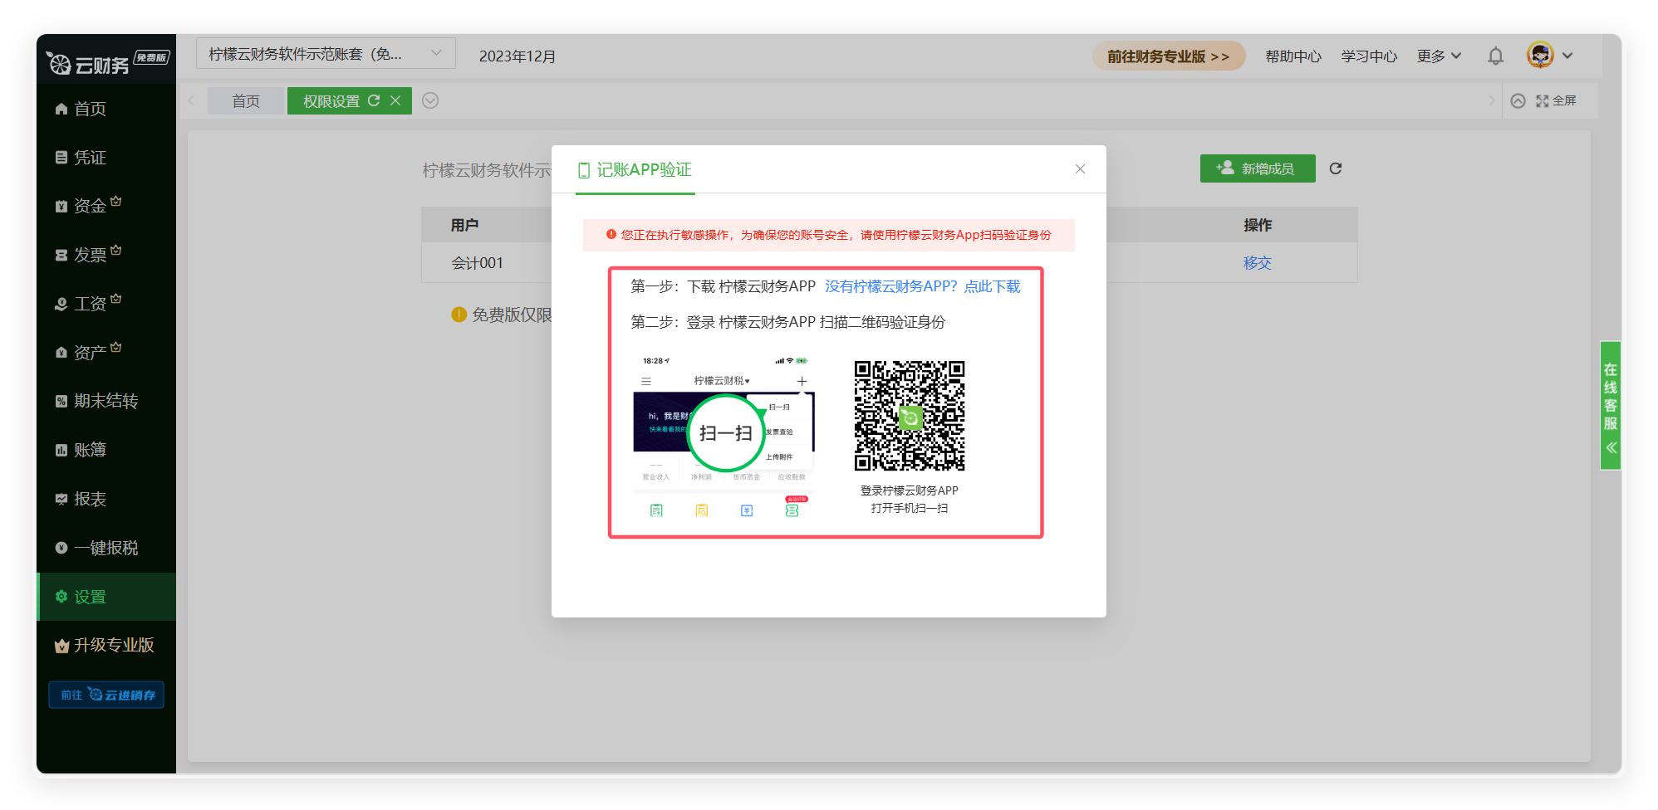Click the 云财务 logo in sidebar

pos(90,63)
